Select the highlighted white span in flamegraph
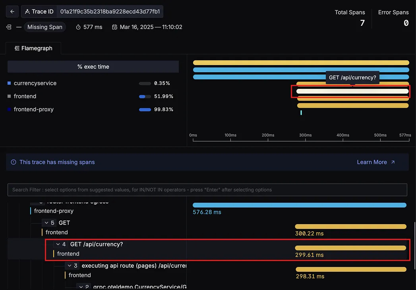 pos(352,91)
